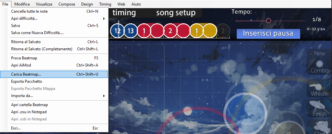Open the Compose menu
332x134 pixels.
click(x=67, y=4)
